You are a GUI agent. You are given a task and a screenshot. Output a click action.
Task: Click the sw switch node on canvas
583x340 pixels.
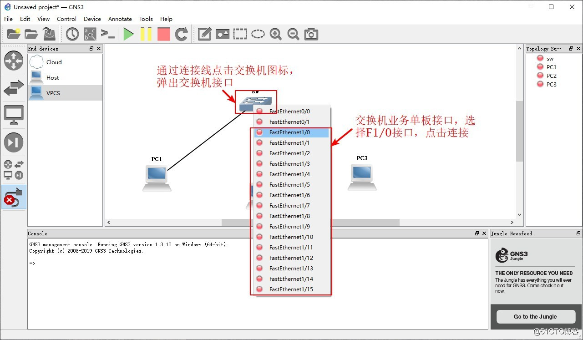[255, 103]
